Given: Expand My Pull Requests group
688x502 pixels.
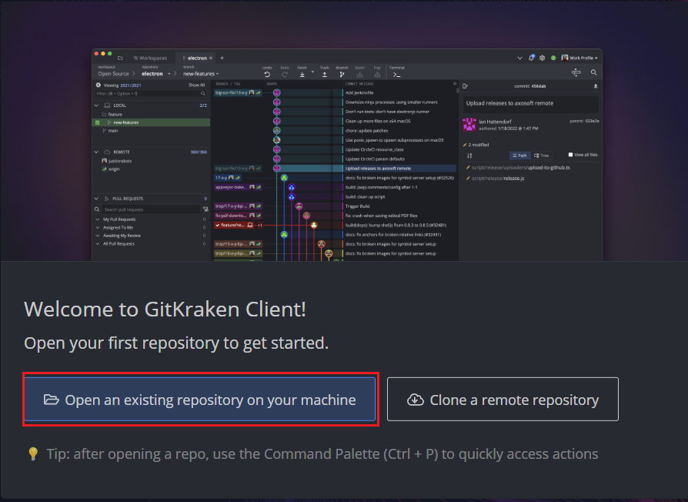Looking at the screenshot, I should pos(98,219).
